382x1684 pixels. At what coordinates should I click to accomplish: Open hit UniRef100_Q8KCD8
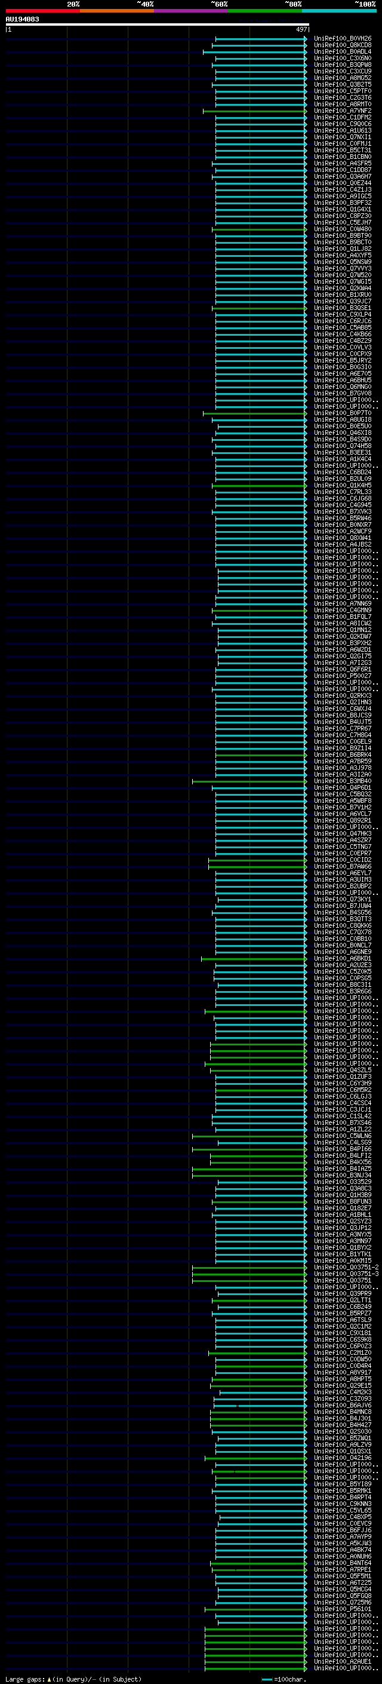click(x=343, y=45)
